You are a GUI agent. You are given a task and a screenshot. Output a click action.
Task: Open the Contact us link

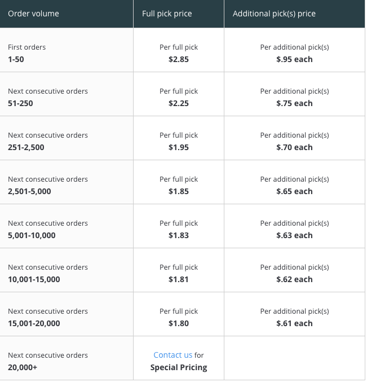[173, 355]
